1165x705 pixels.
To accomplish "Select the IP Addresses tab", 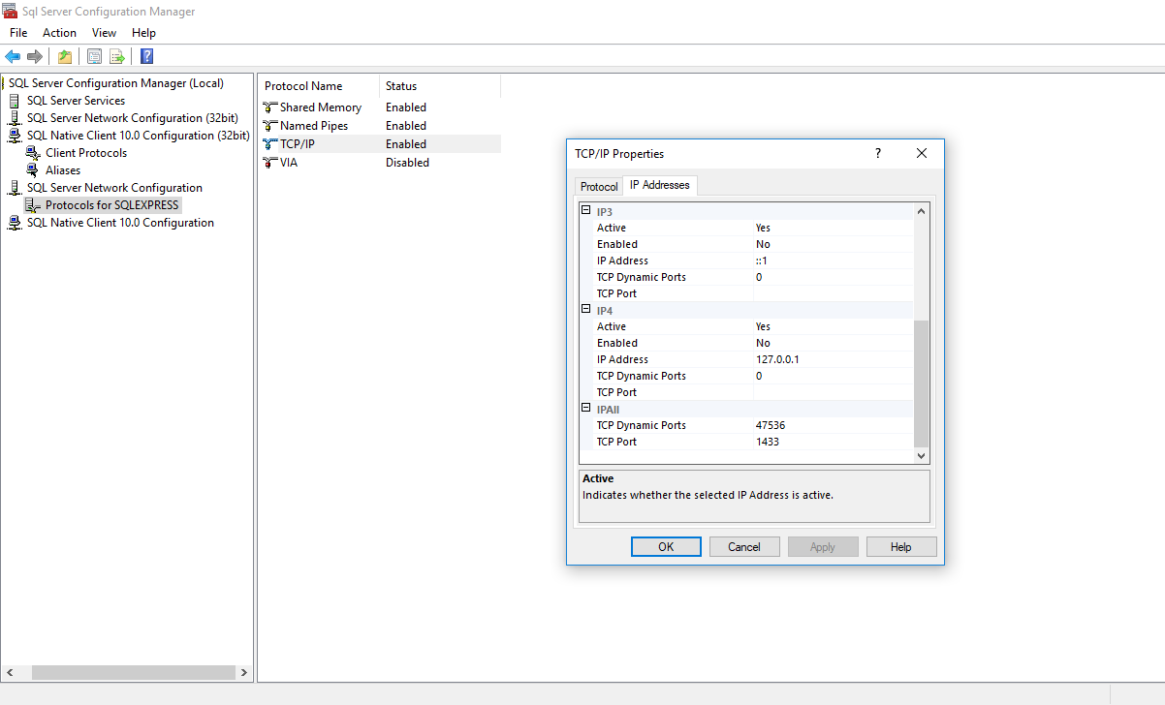I will pos(660,185).
